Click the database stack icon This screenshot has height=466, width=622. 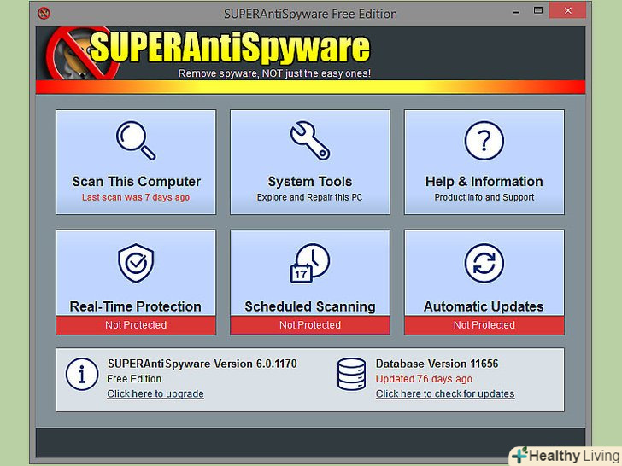tap(352, 373)
